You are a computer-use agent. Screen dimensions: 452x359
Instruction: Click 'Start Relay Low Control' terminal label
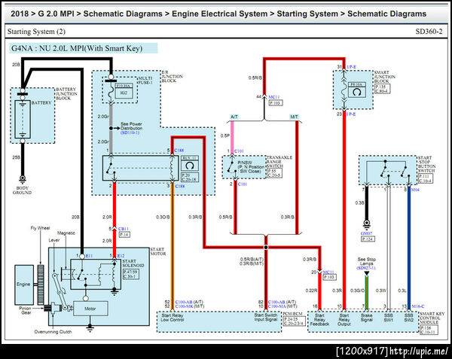coord(172,318)
